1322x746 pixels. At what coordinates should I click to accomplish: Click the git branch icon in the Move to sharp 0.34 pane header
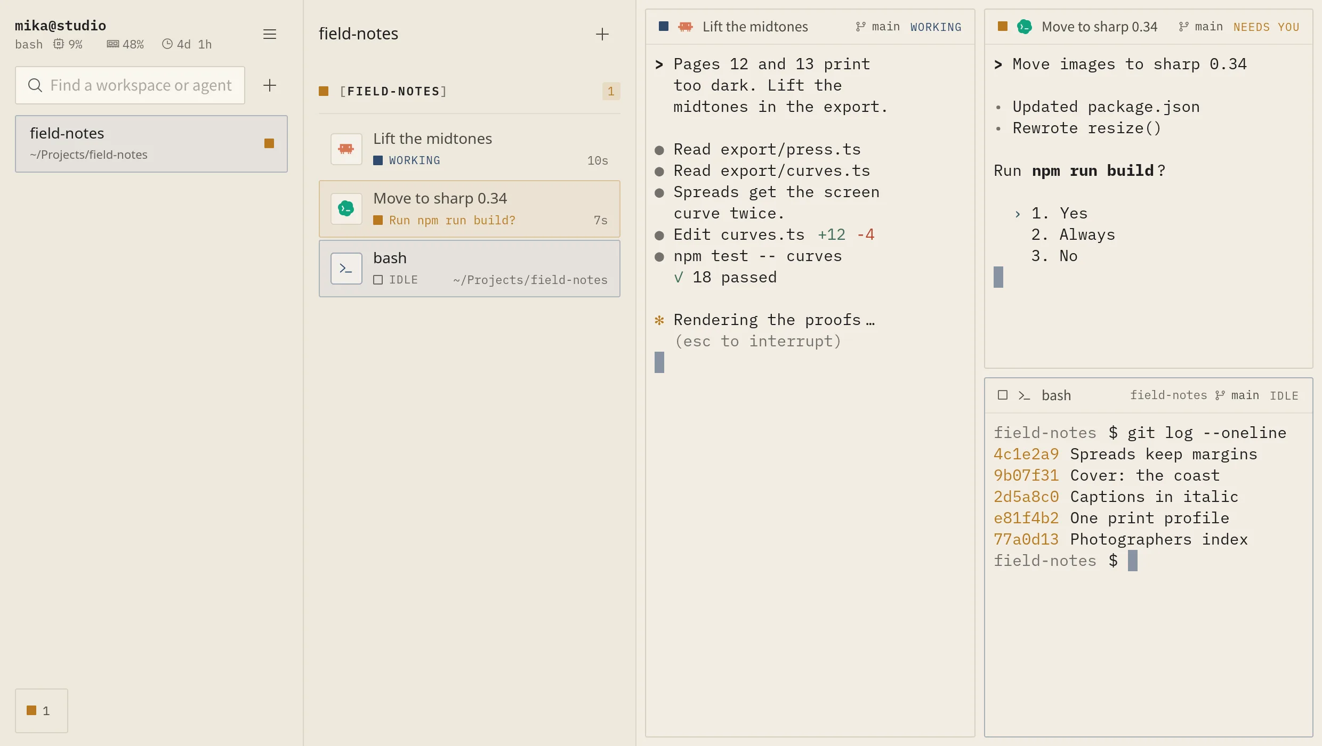coord(1183,27)
